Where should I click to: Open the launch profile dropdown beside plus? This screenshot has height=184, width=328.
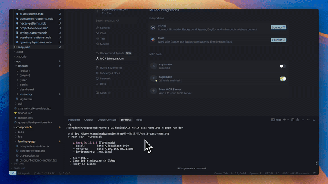288,120
